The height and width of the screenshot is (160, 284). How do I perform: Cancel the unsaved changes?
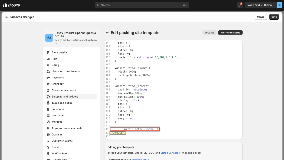(261, 17)
